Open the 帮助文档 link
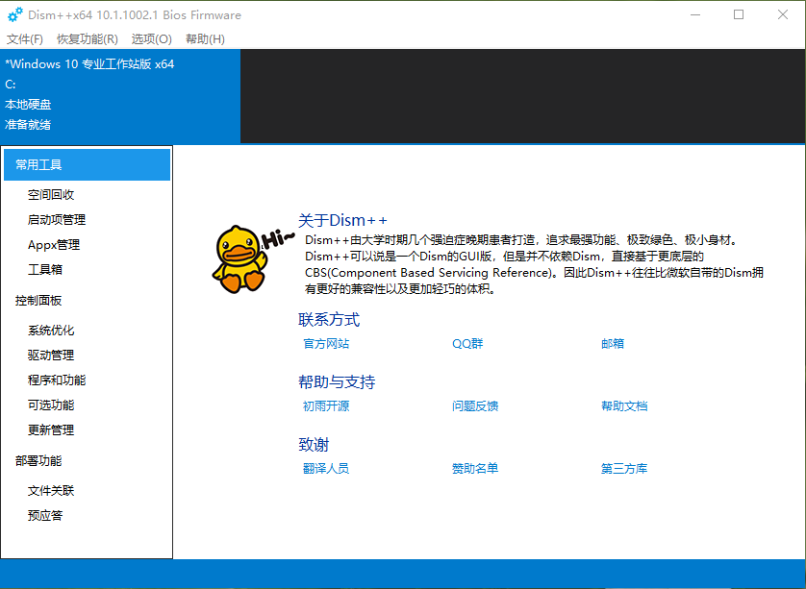 click(x=624, y=406)
